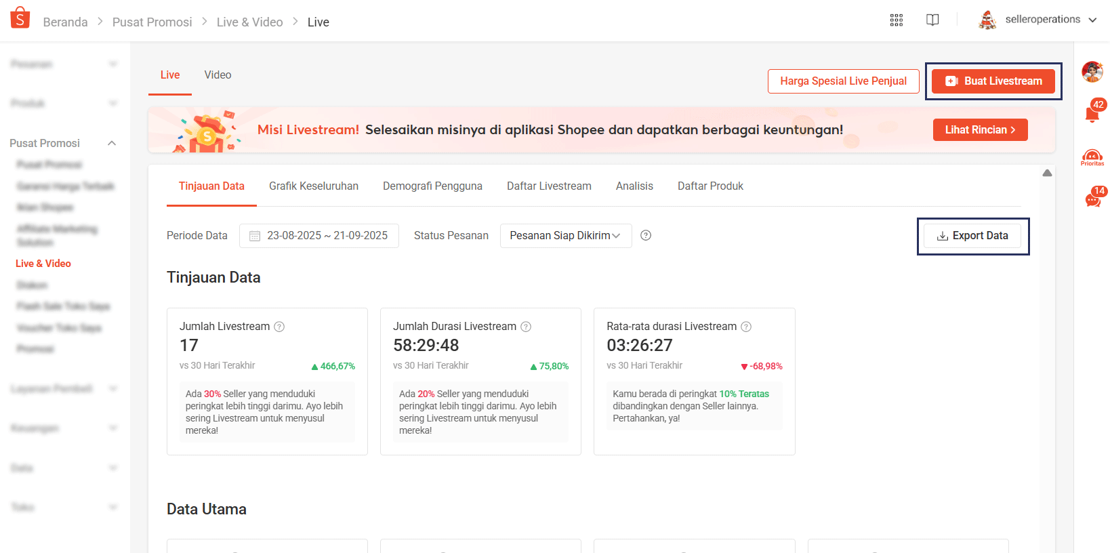Click the Jumlah Livestream value 17
This screenshot has width=1110, height=553.
pos(189,346)
